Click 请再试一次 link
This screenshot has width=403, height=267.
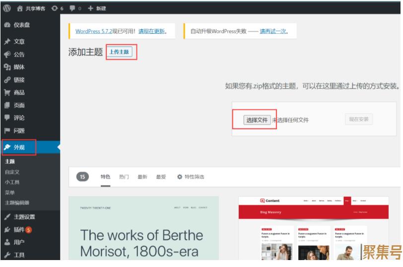pos(273,31)
